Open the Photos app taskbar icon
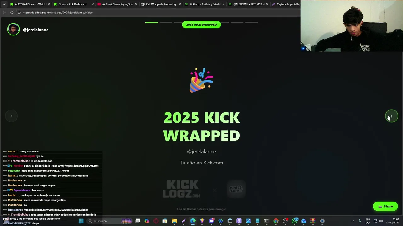403x226 pixels. tap(248, 221)
